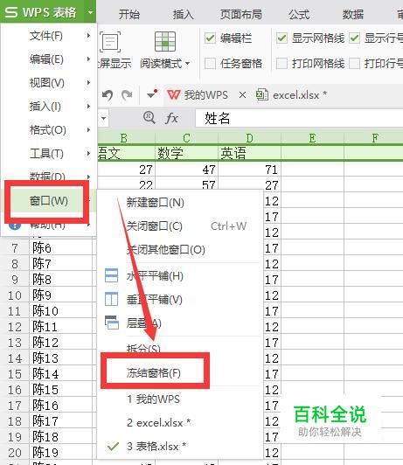
Task: Enable the 打印网格线 checkbox
Action: pyautogui.click(x=281, y=63)
